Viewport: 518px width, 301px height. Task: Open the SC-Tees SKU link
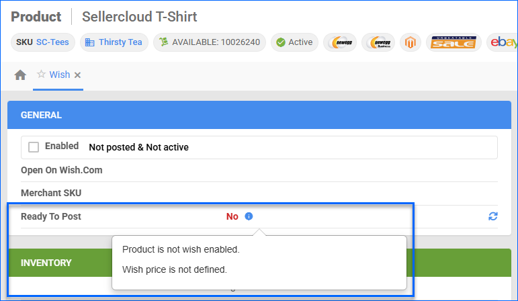tap(52, 42)
